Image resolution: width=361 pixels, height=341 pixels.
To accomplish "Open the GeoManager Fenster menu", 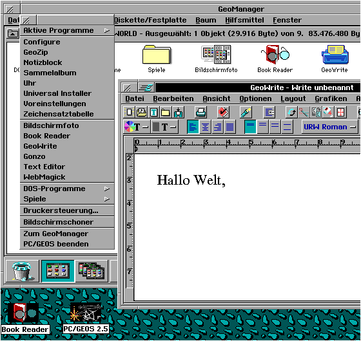I will [287, 20].
